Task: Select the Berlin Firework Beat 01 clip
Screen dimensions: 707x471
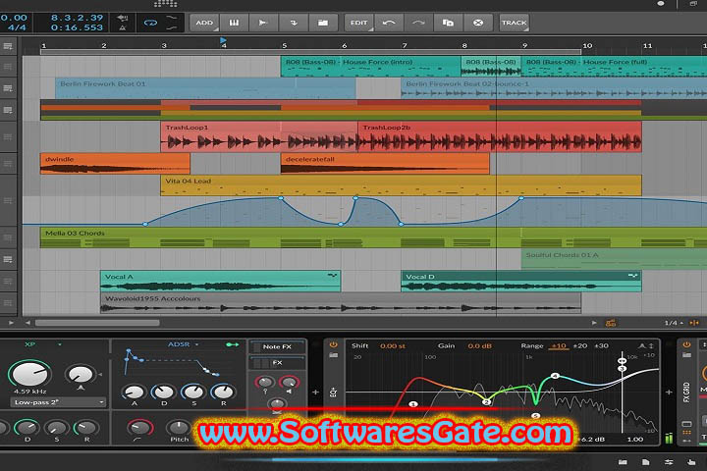Action: pos(205,88)
